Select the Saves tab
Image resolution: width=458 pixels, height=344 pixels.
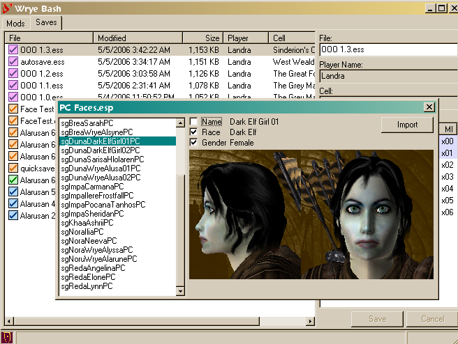coord(47,22)
